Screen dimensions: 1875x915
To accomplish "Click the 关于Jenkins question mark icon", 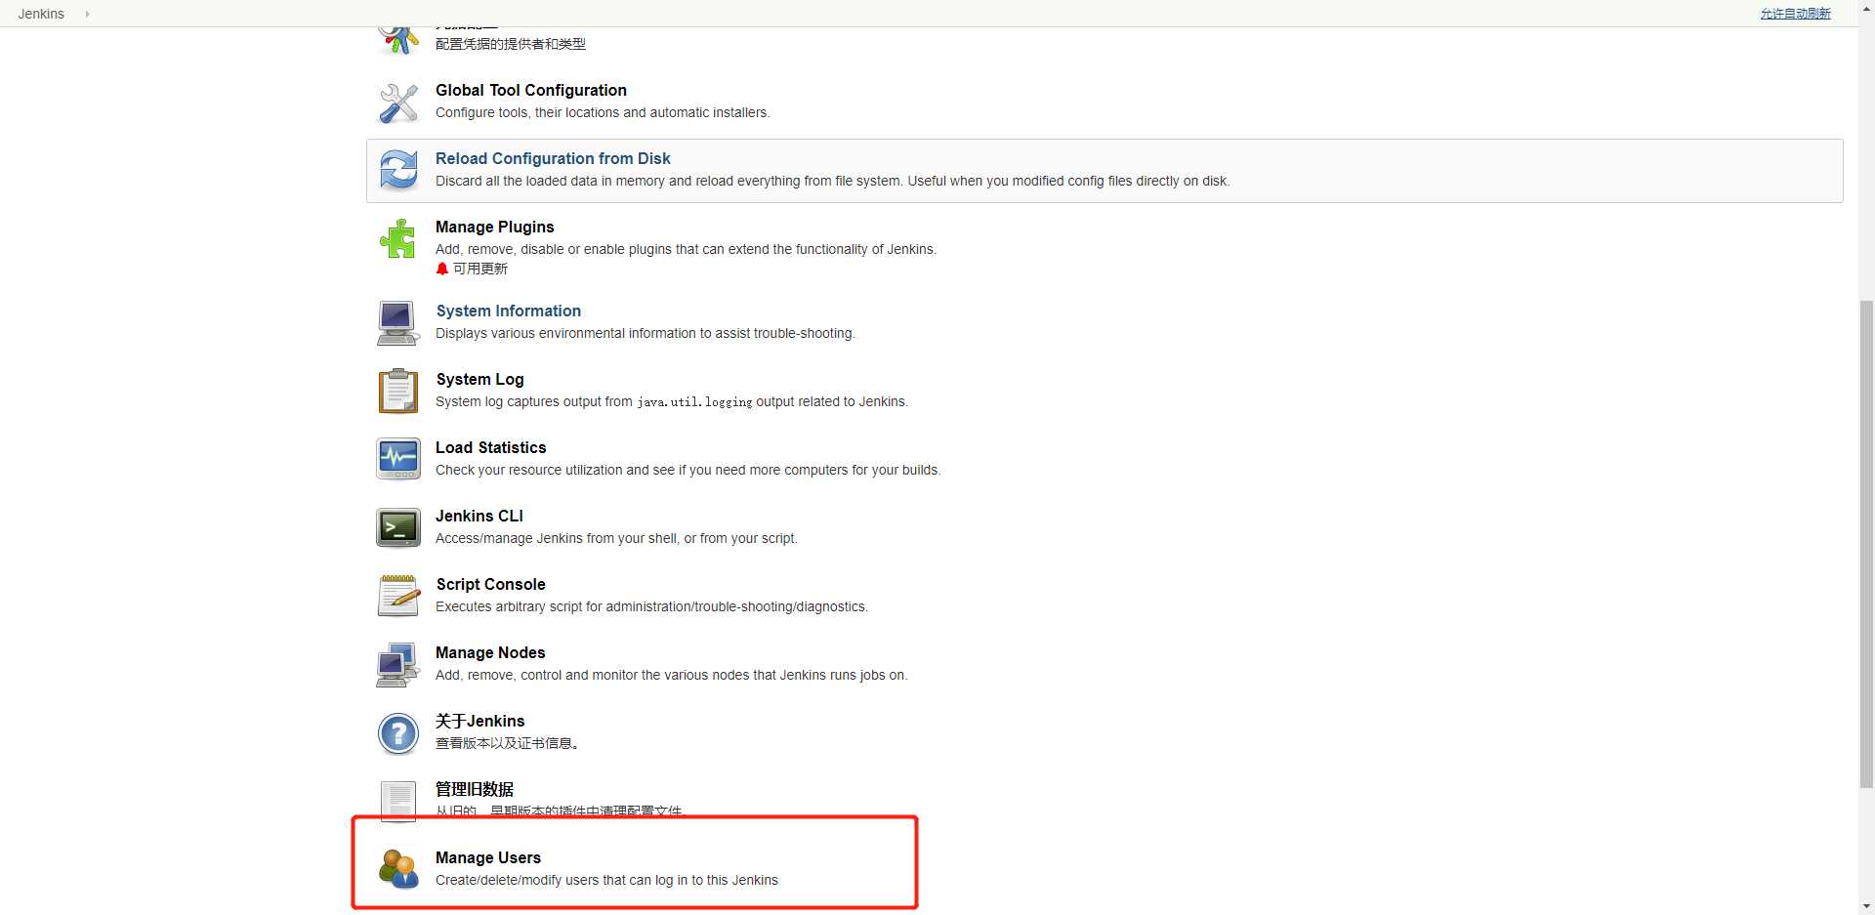I will click(398, 733).
